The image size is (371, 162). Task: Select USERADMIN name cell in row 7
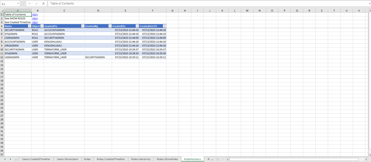point(18,38)
